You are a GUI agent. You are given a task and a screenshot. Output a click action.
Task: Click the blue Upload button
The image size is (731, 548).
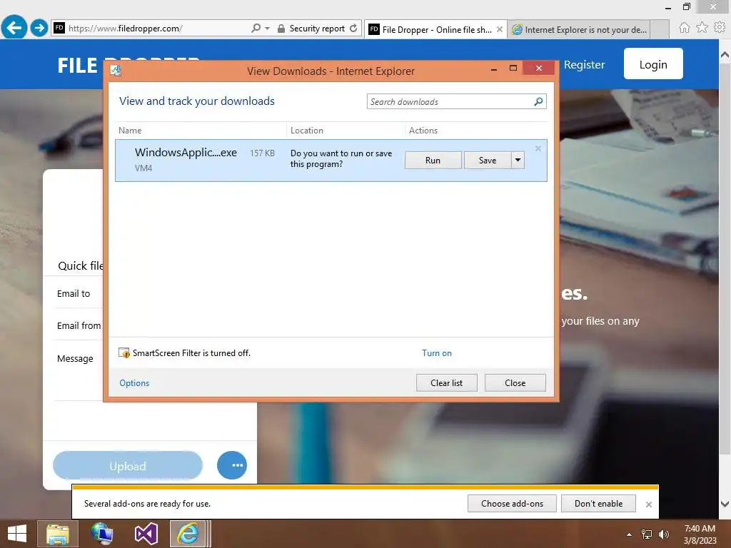128,465
